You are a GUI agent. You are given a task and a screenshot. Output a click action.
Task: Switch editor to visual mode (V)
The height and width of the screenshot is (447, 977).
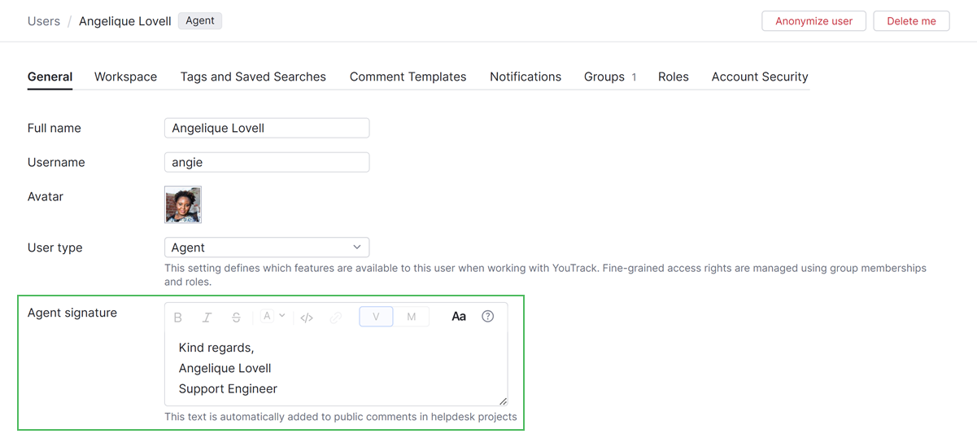(376, 317)
